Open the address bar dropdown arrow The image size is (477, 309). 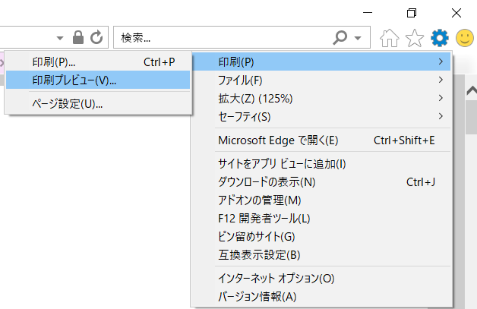60,38
